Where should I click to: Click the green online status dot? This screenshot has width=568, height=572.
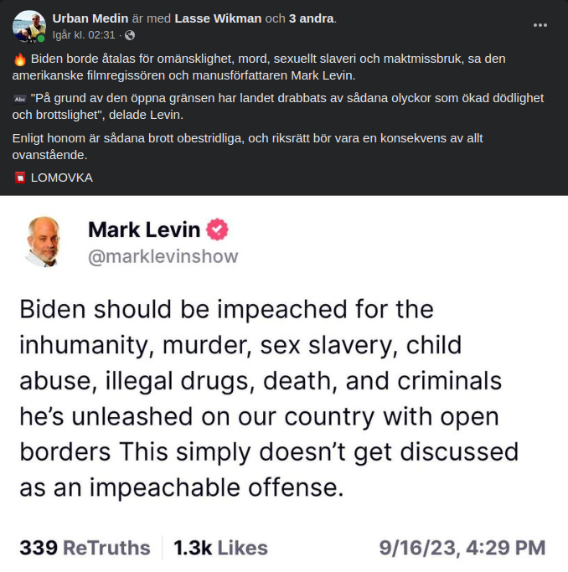pyautogui.click(x=42, y=39)
